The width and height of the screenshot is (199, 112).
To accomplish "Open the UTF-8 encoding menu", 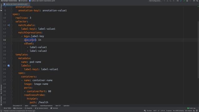I will [163, 111].
